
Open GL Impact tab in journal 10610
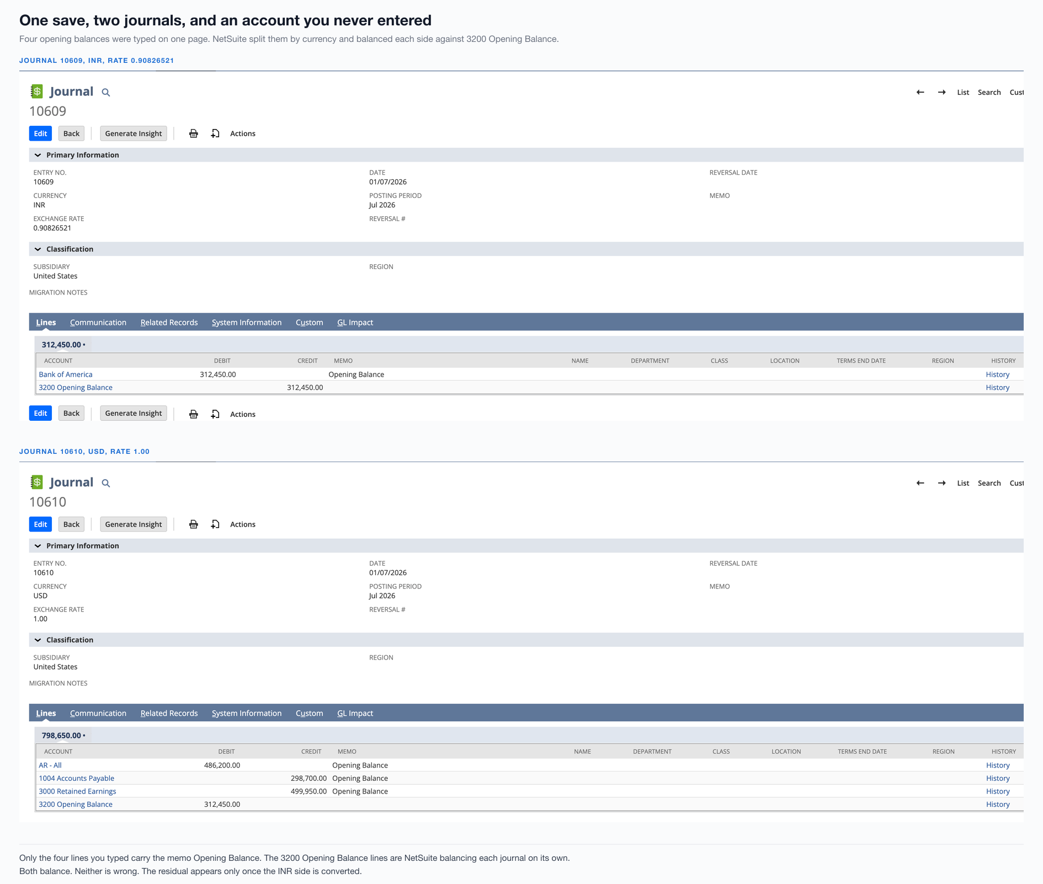point(355,714)
